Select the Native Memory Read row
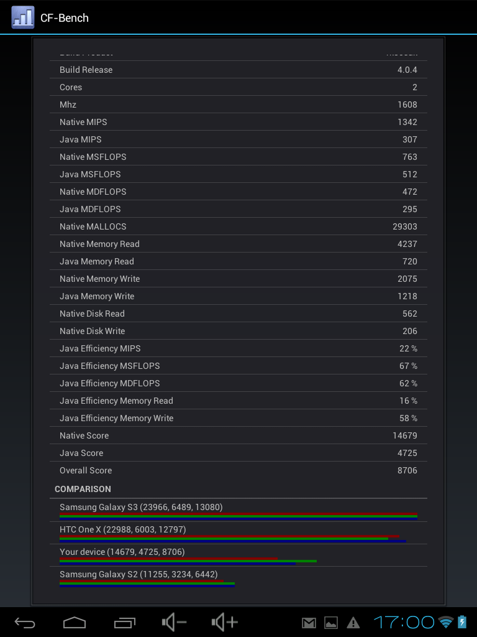This screenshot has width=477, height=637. (x=238, y=244)
